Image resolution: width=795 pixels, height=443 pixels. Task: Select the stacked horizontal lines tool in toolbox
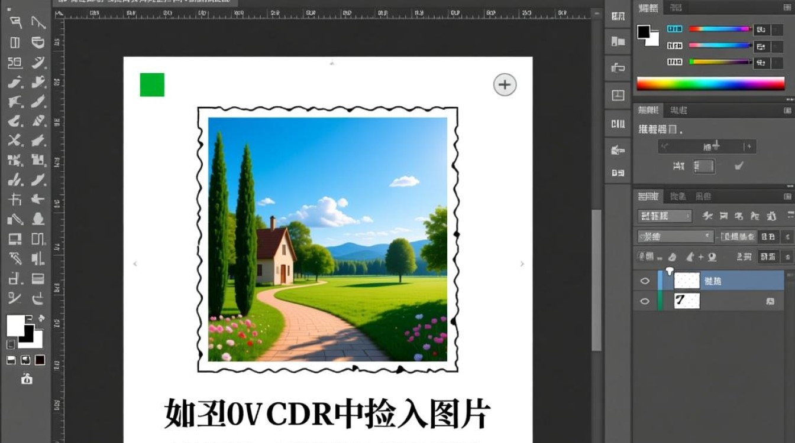tap(38, 278)
